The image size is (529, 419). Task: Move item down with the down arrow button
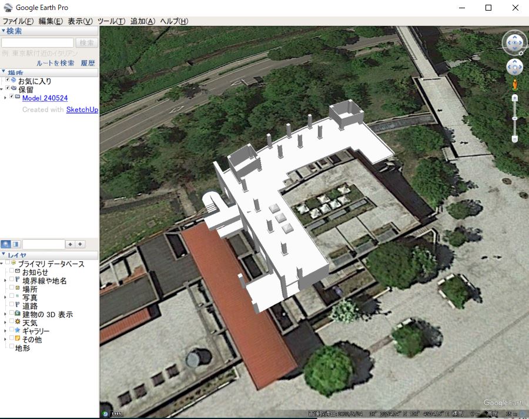[80, 244]
